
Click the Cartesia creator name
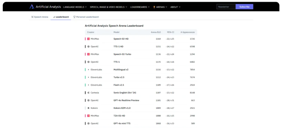(95, 93)
